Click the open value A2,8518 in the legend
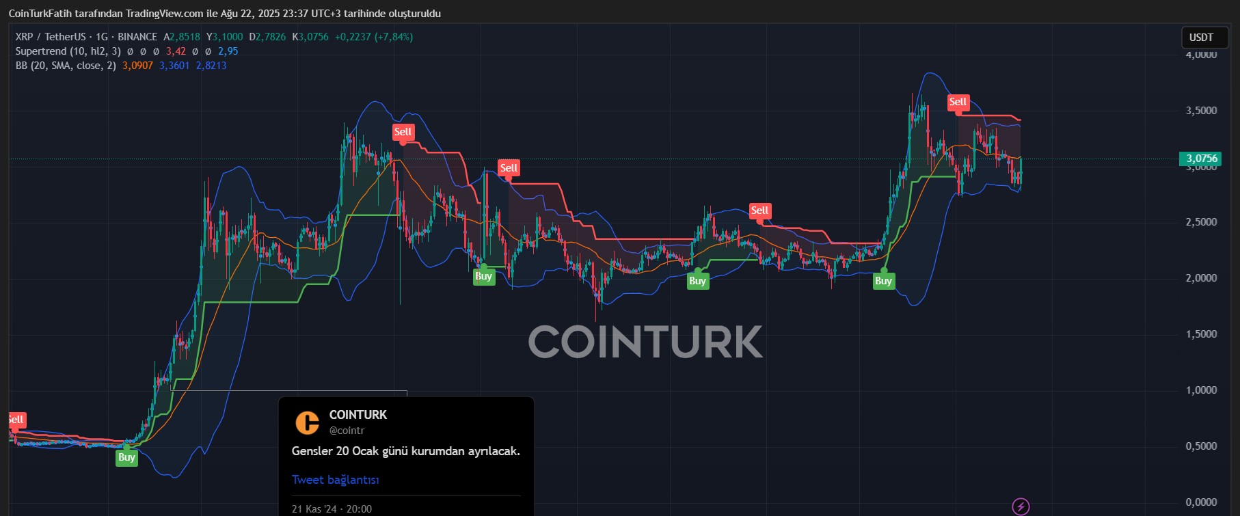The image size is (1240, 516). tap(182, 37)
